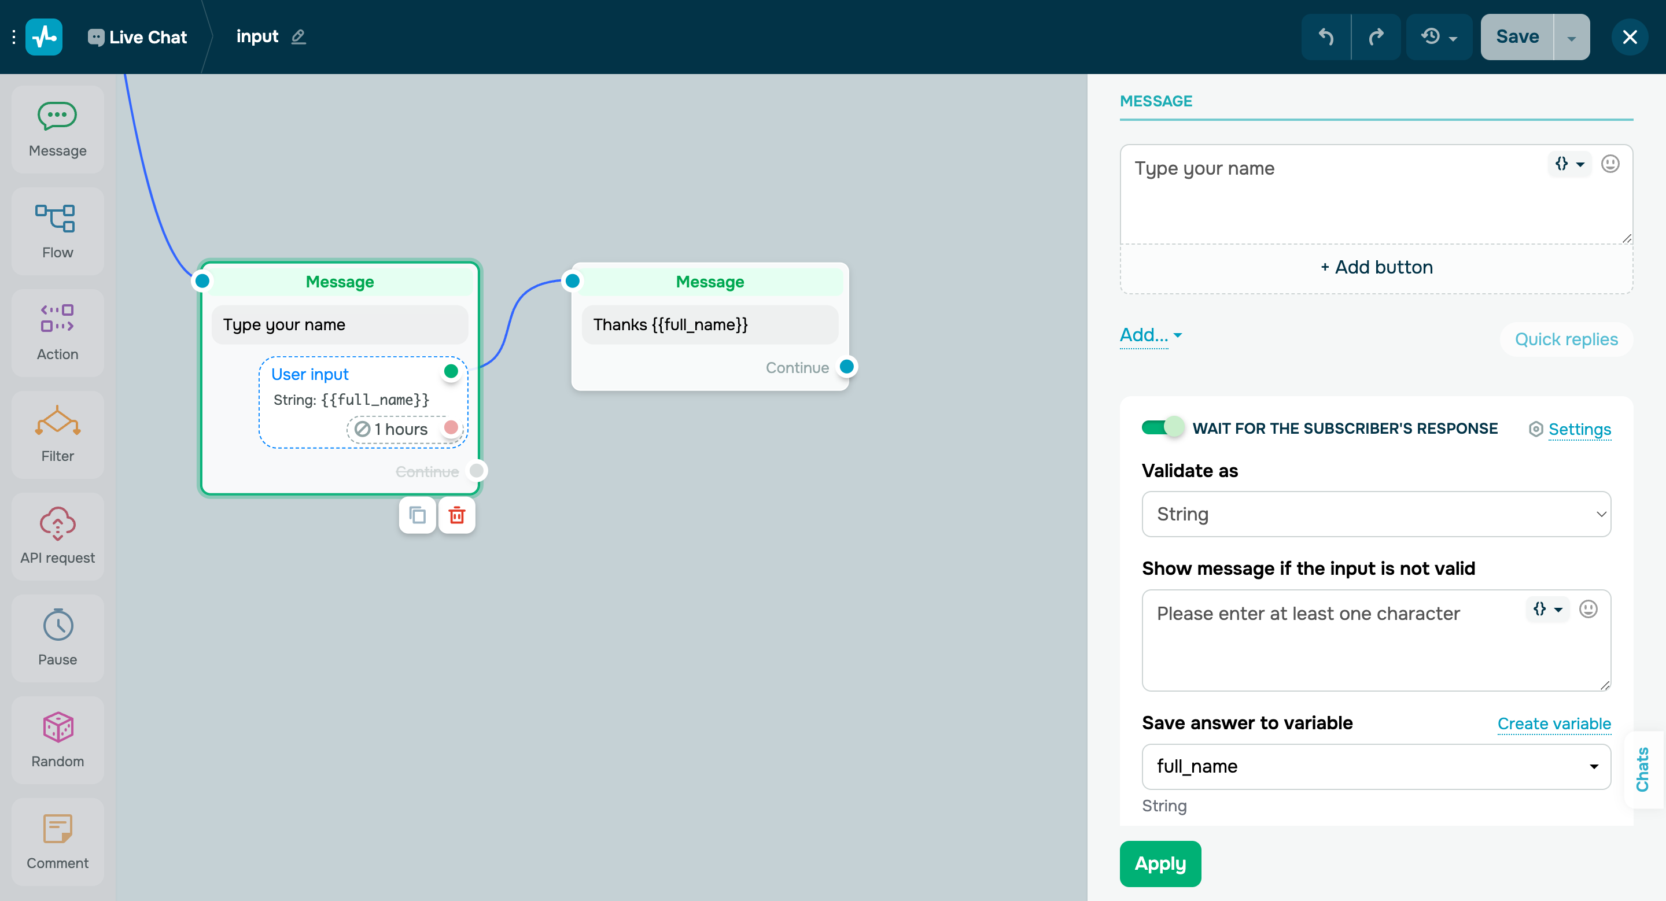
Task: Select the Pause block in the sidebar
Action: point(57,638)
